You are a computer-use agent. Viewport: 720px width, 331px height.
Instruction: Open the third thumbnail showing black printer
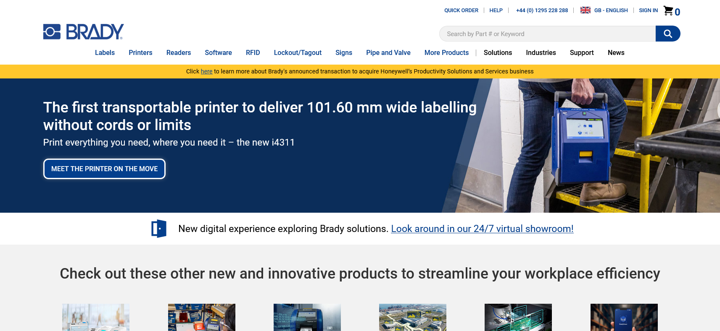coord(307,317)
